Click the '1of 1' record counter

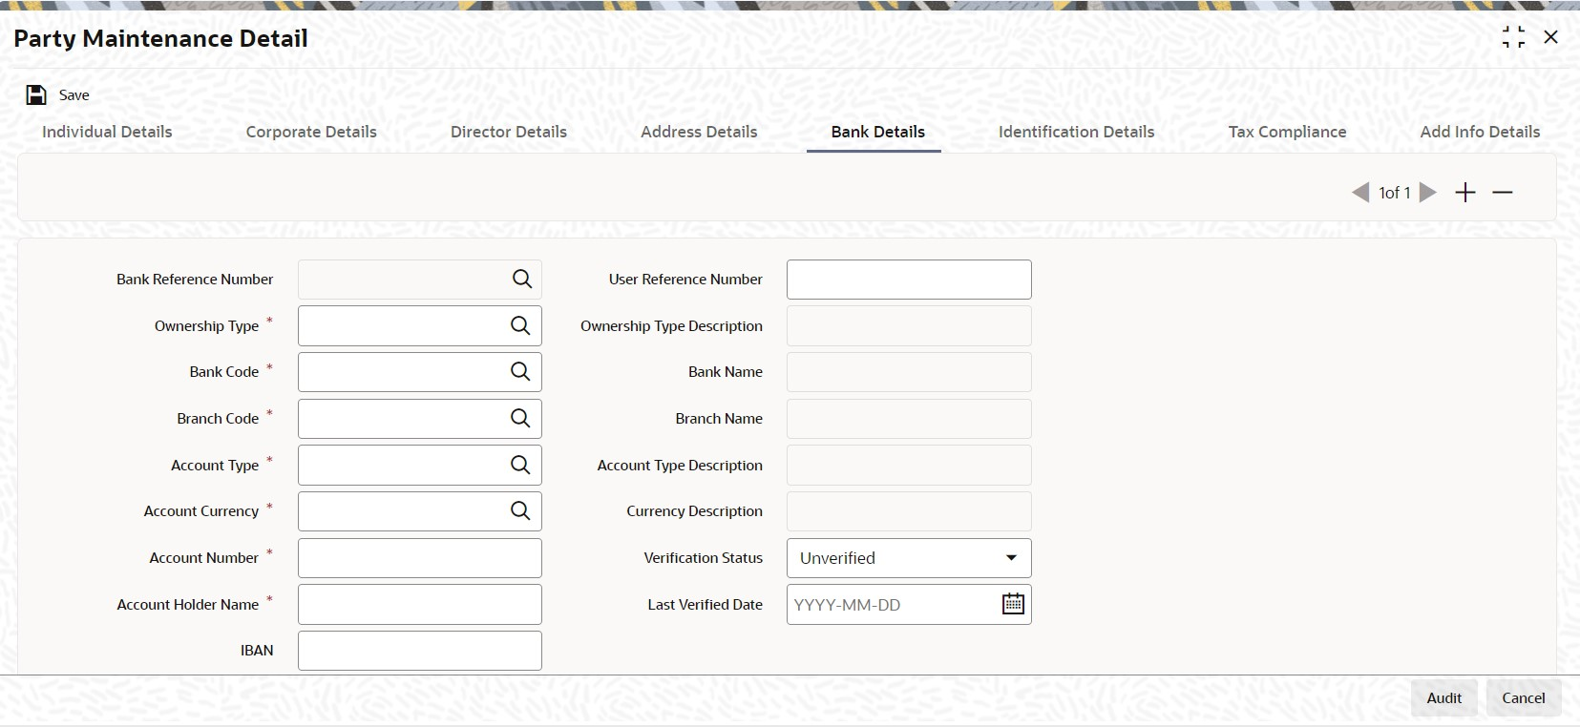(x=1394, y=193)
